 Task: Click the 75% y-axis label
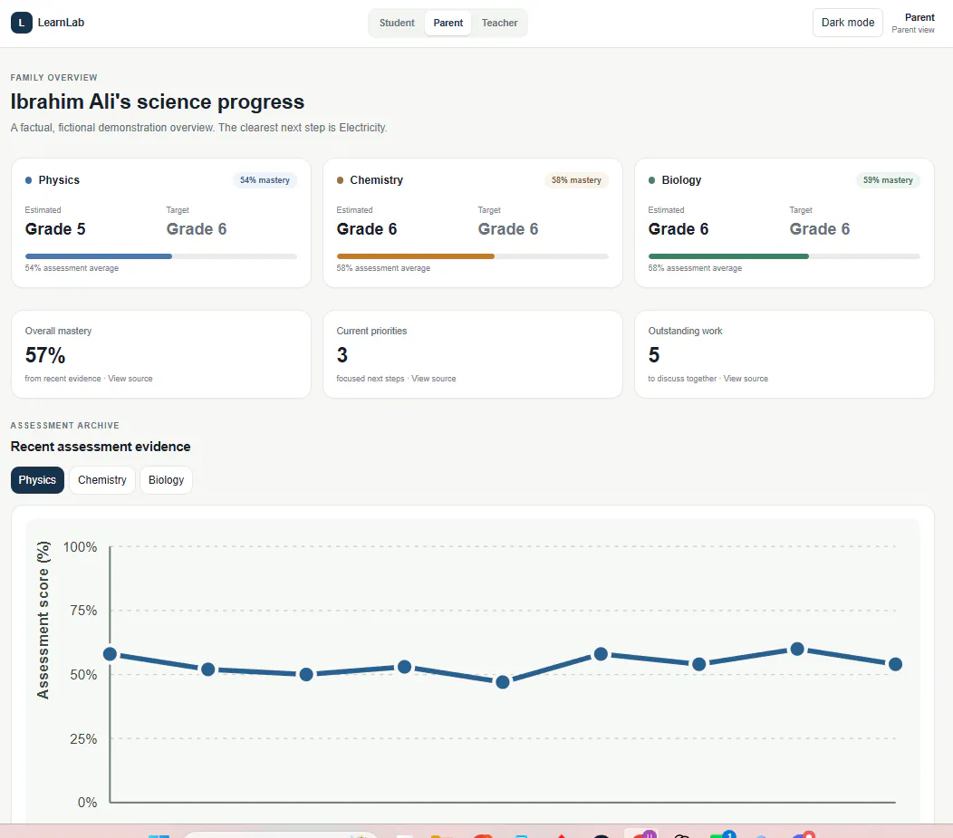tap(83, 610)
